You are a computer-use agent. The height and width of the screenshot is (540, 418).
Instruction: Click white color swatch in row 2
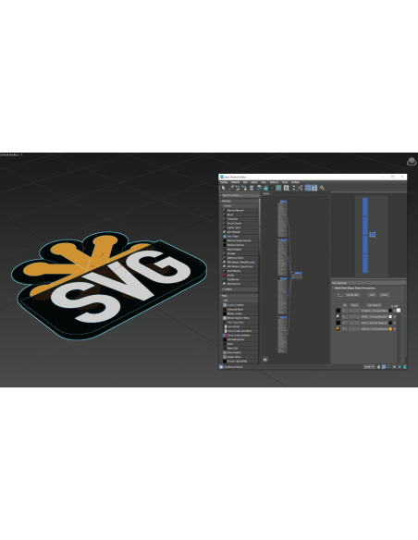(390, 317)
